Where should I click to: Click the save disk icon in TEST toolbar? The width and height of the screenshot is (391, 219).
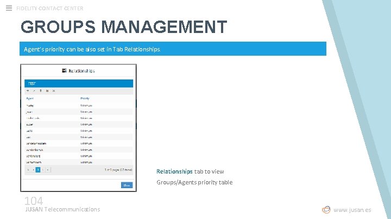click(47, 91)
